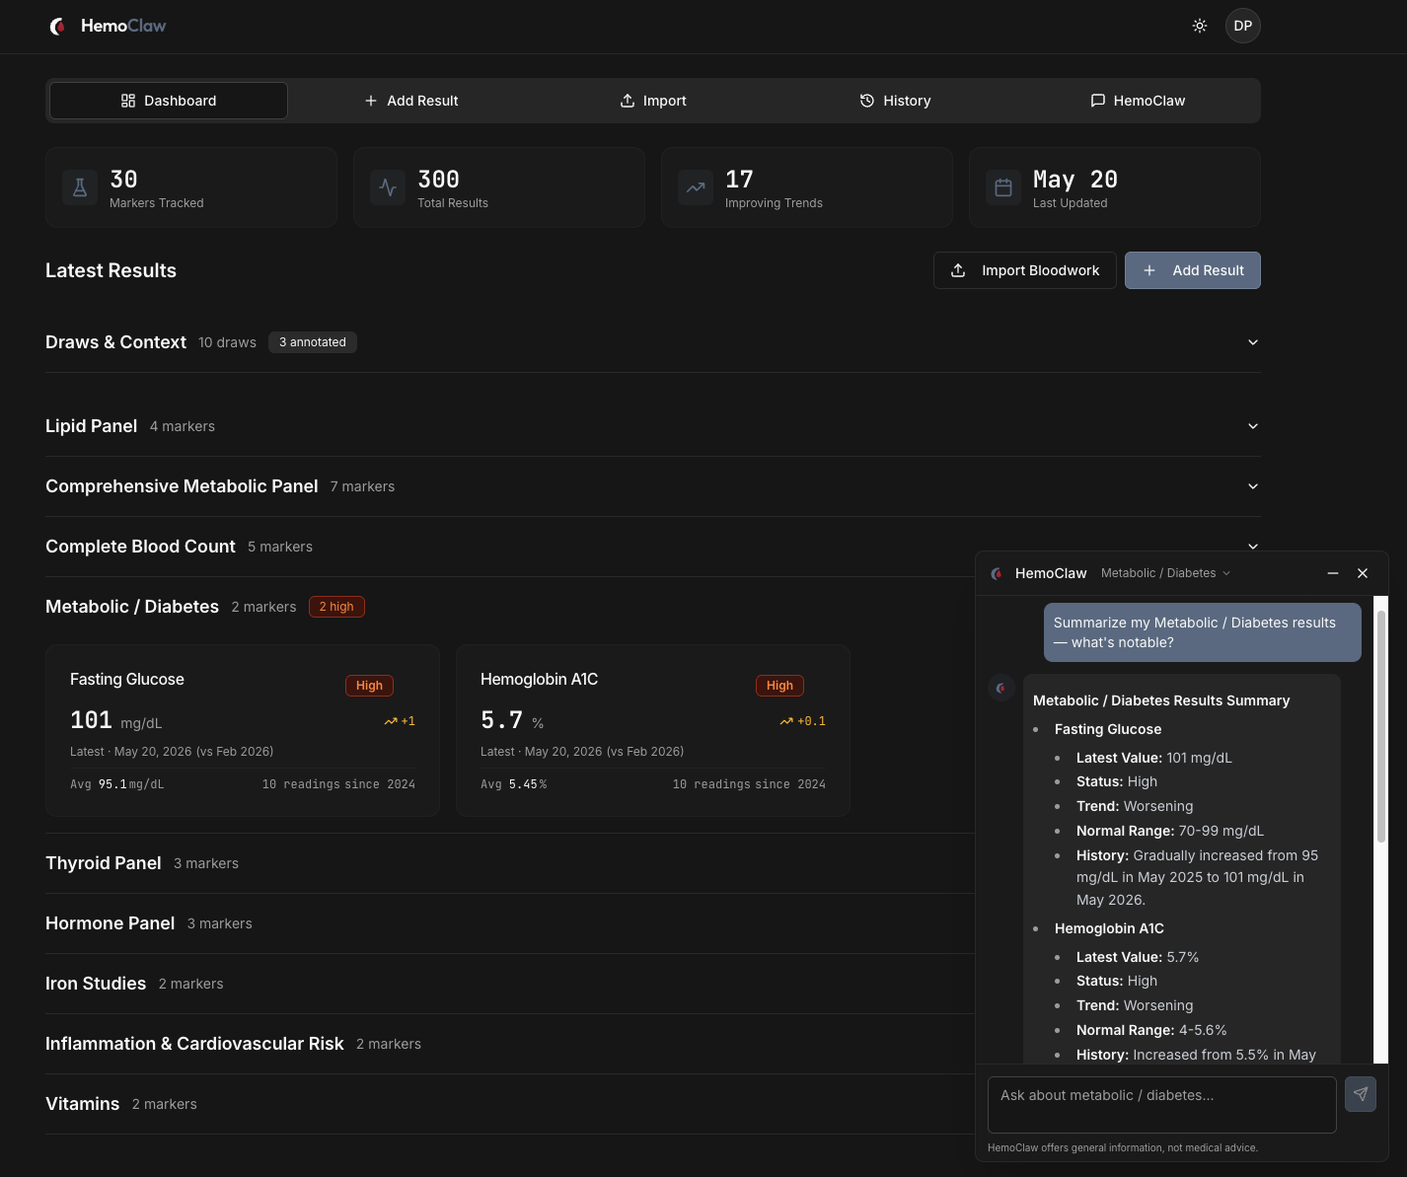Open the Import tab
The height and width of the screenshot is (1177, 1407).
click(653, 101)
